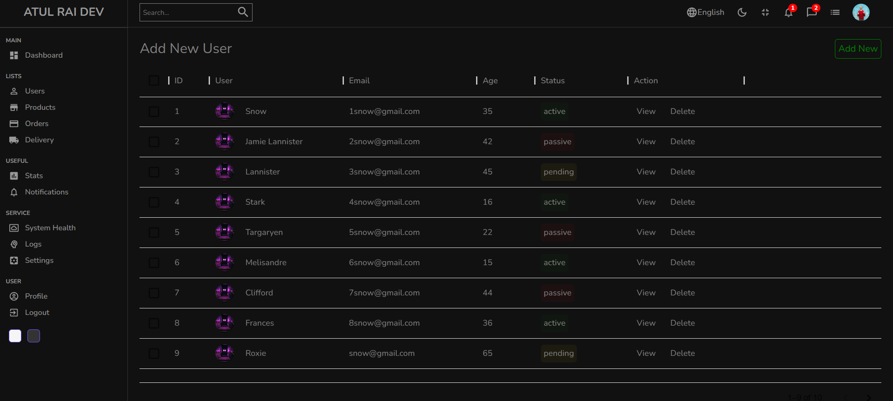Click the Notifications bell icon in sidebar
Image resolution: width=893 pixels, height=401 pixels.
(14, 192)
